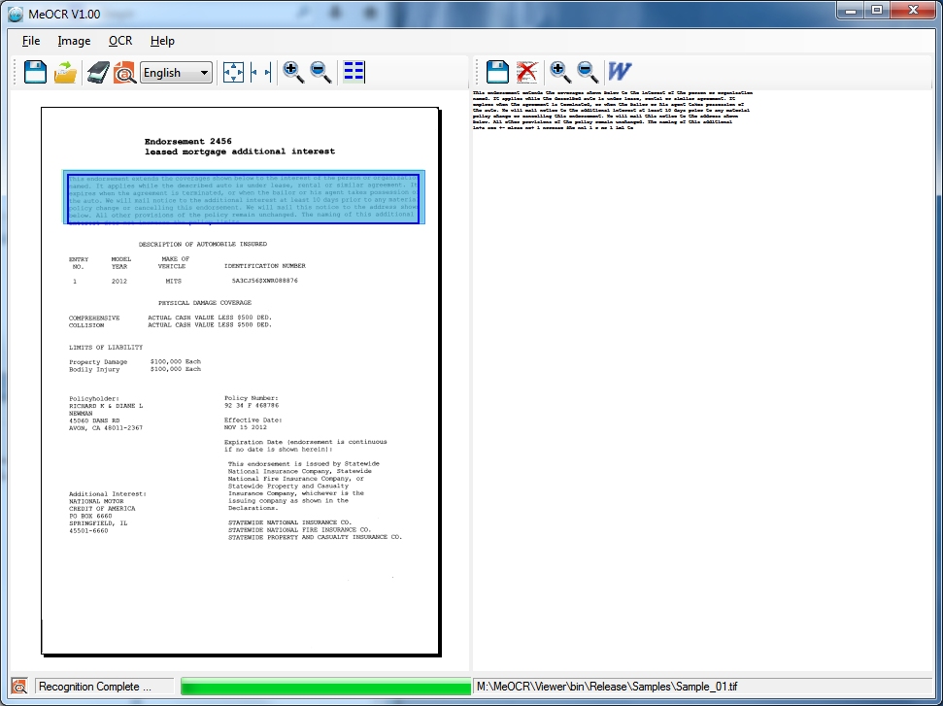
Task: Click the 'COLLISION' coverage label
Action: coord(86,325)
